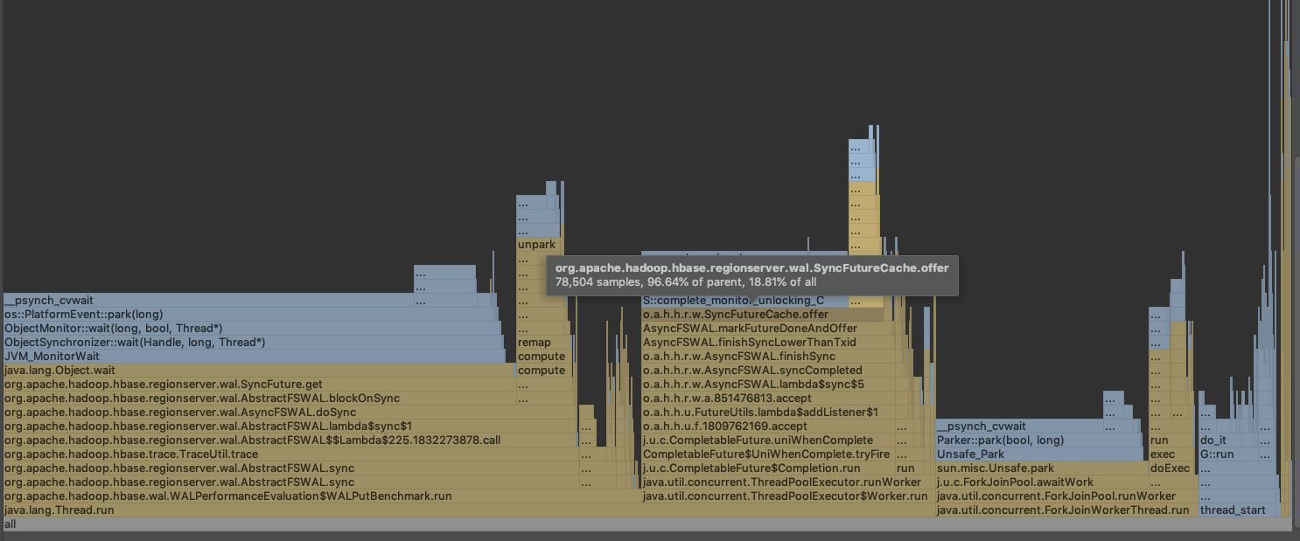This screenshot has height=541, width=1300.
Task: Select the ThreadPoolExecutor$Worker.run frame
Action: tap(787, 496)
